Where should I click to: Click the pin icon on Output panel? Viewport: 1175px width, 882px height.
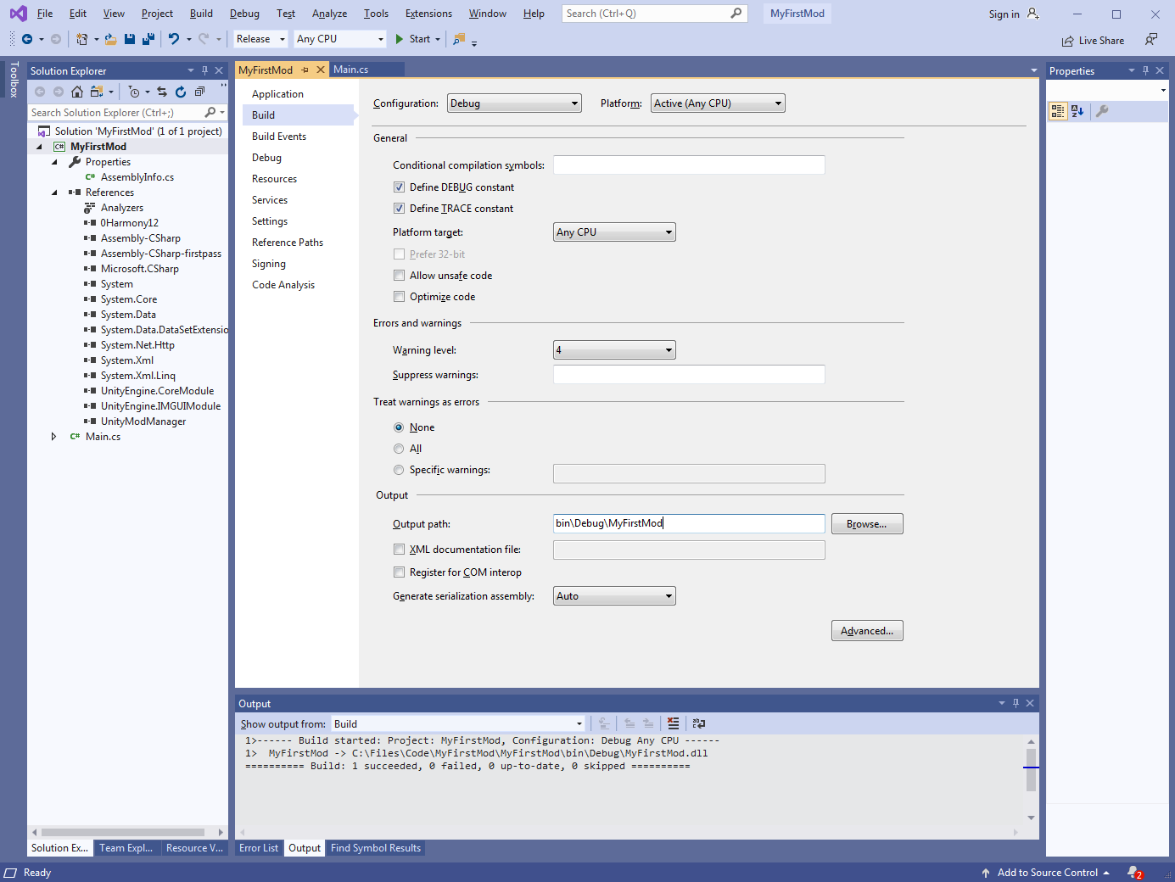tap(1016, 703)
